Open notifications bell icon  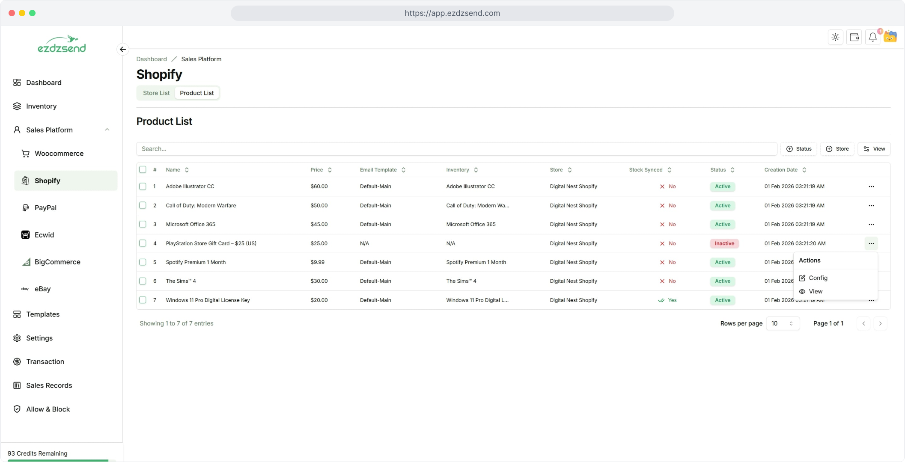click(x=872, y=37)
